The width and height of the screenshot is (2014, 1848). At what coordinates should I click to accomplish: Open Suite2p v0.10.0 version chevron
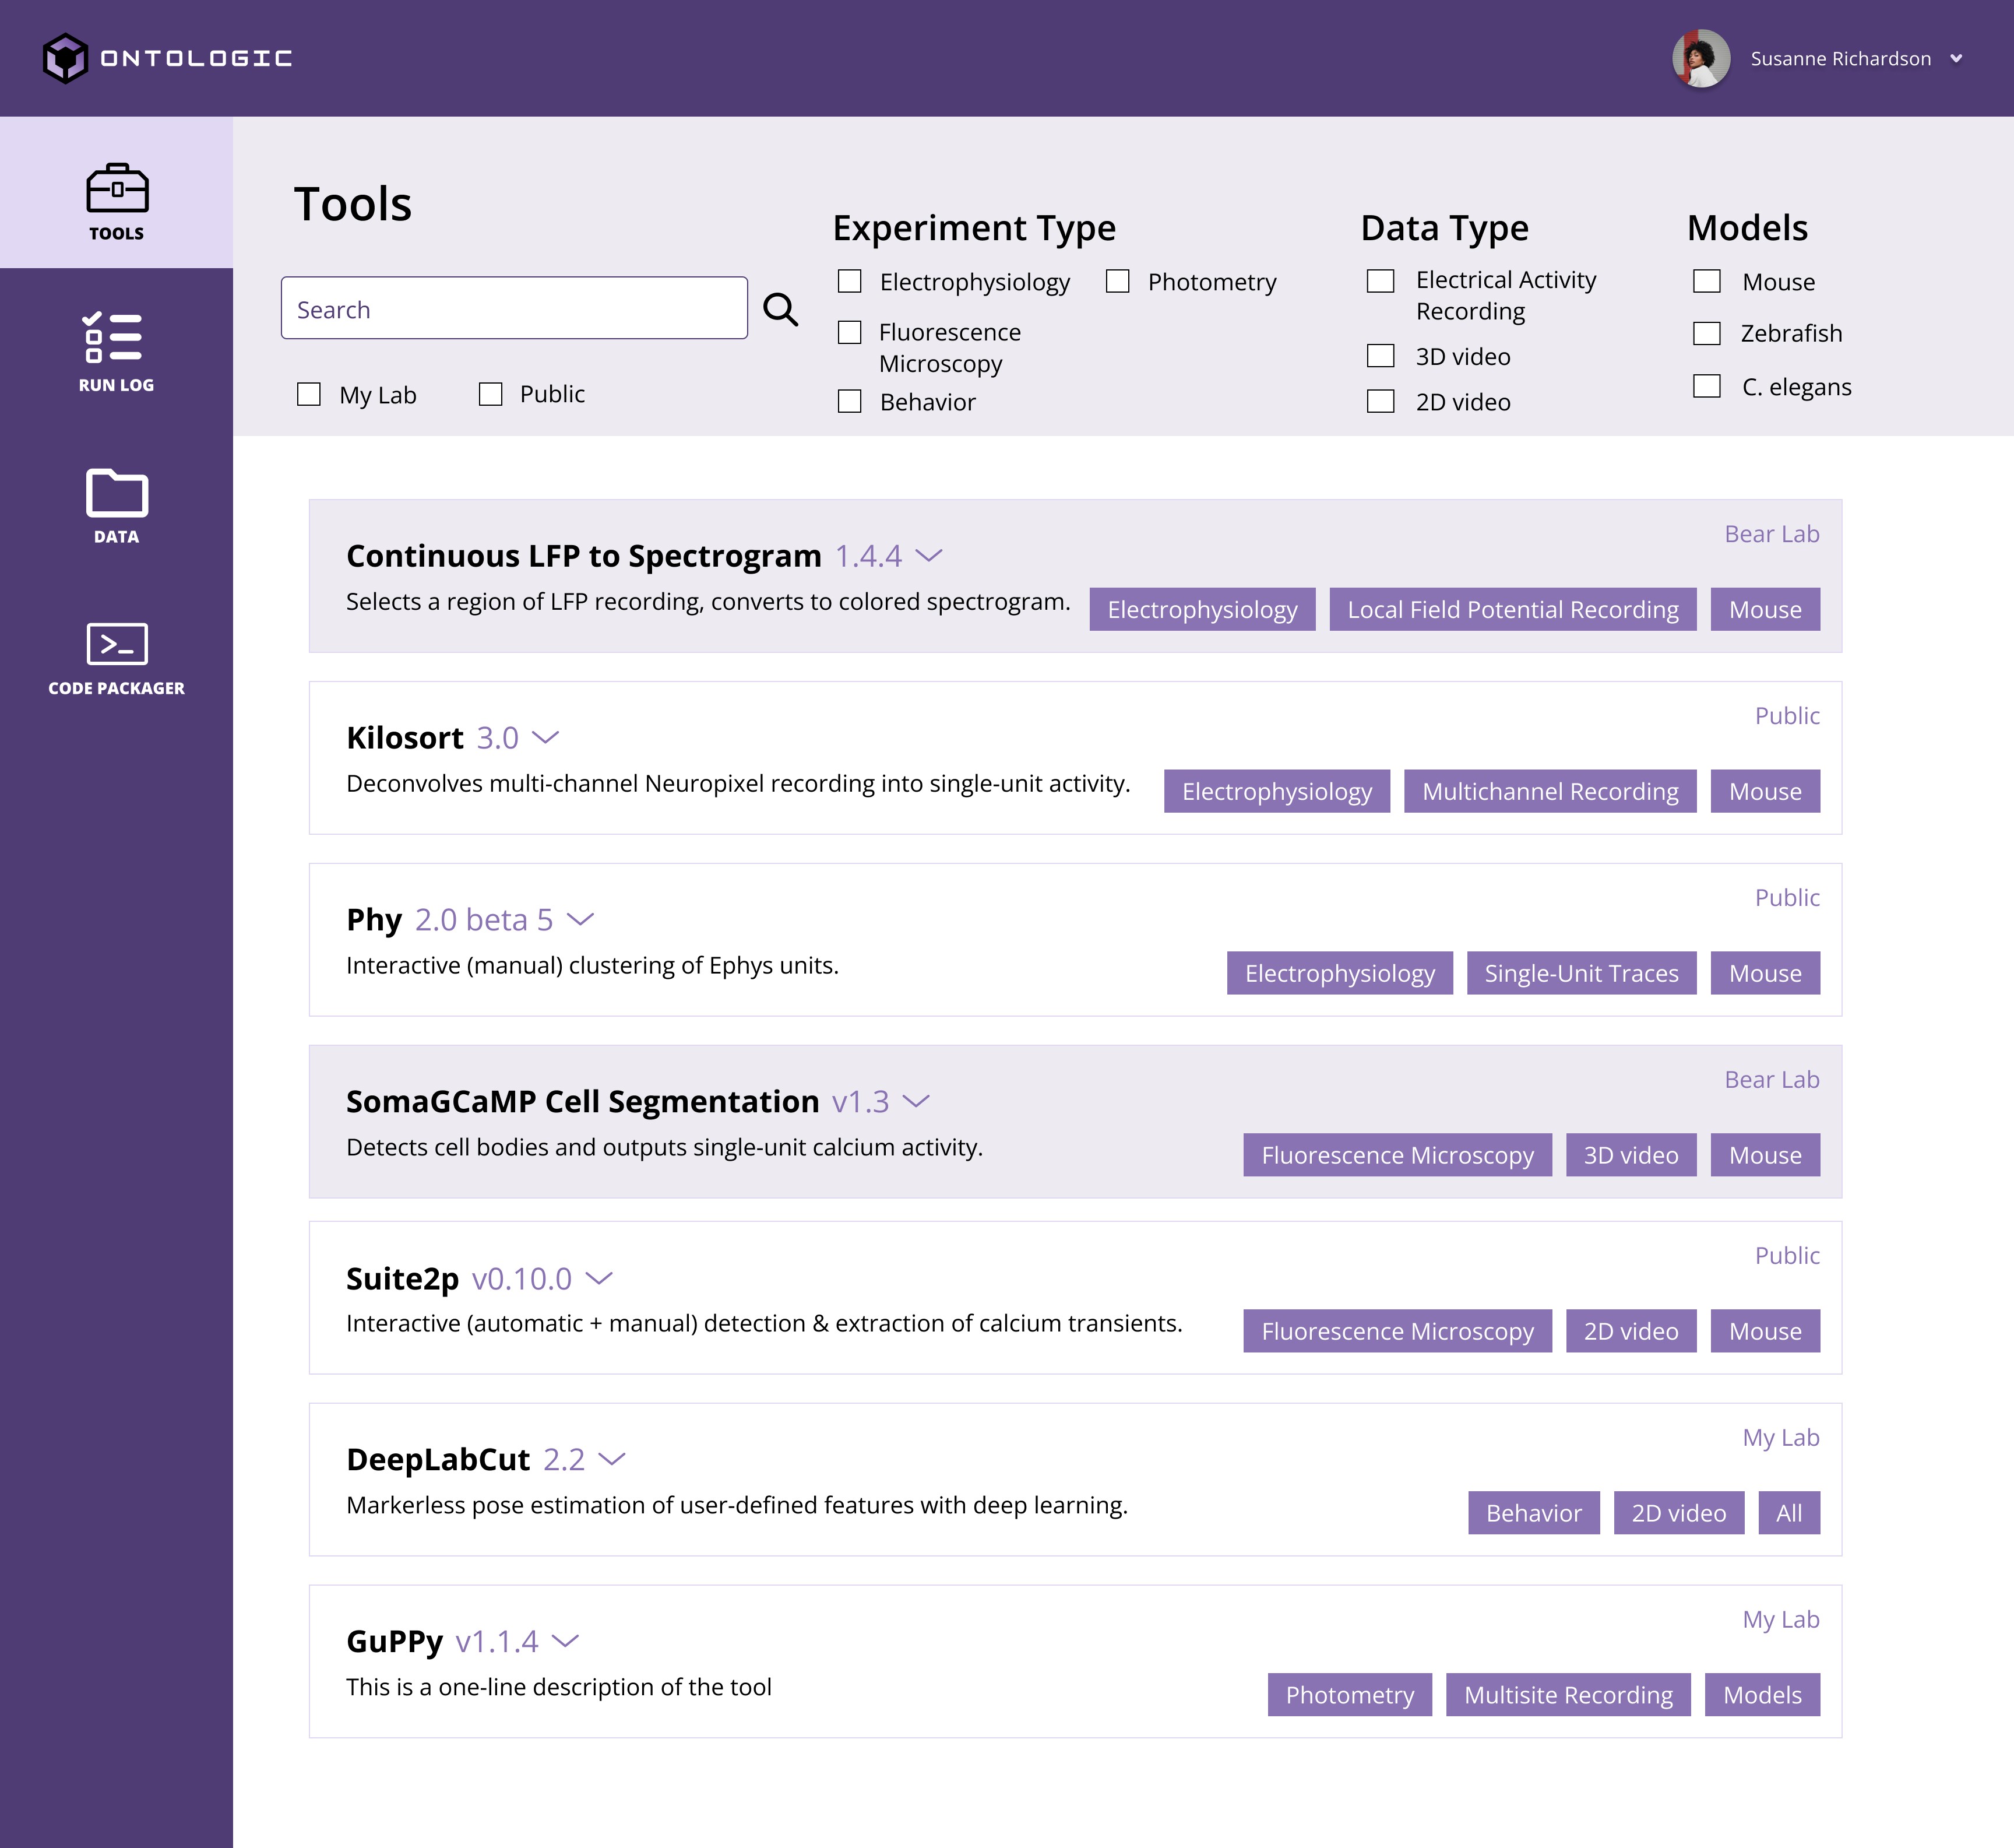tap(598, 1278)
